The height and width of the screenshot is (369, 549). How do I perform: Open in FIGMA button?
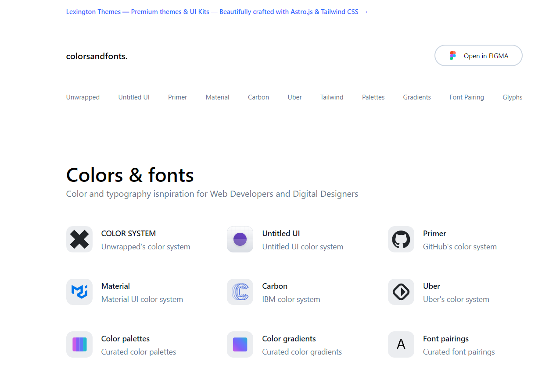[x=478, y=56]
